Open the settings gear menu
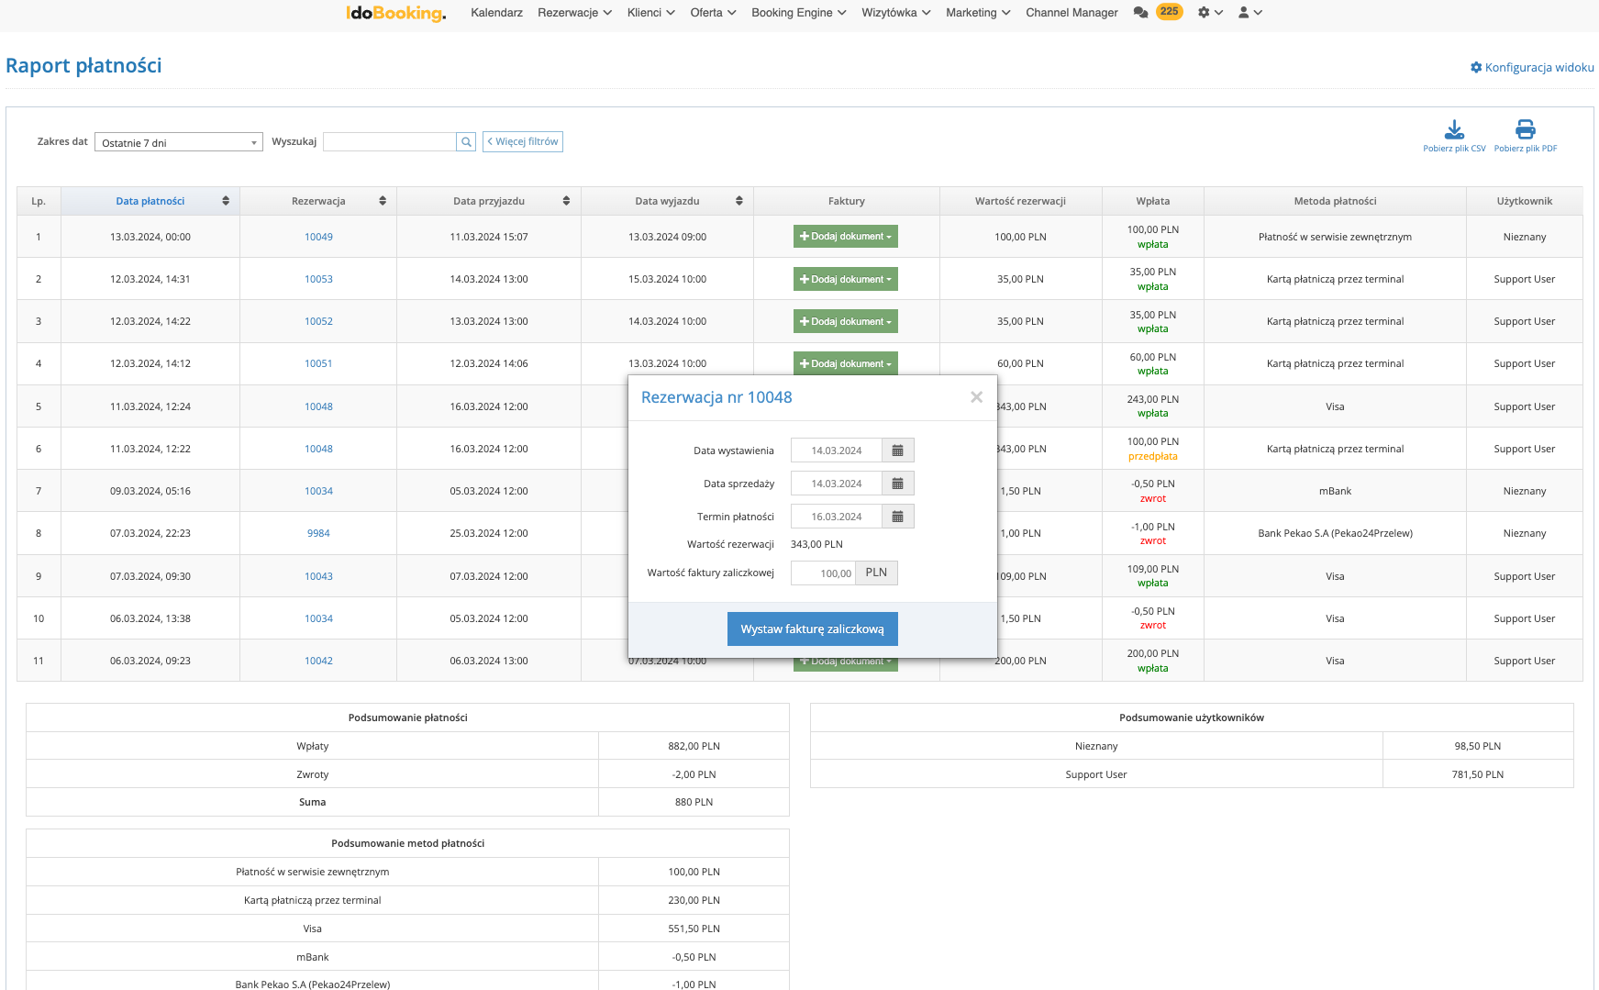The width and height of the screenshot is (1599, 990). click(1209, 13)
